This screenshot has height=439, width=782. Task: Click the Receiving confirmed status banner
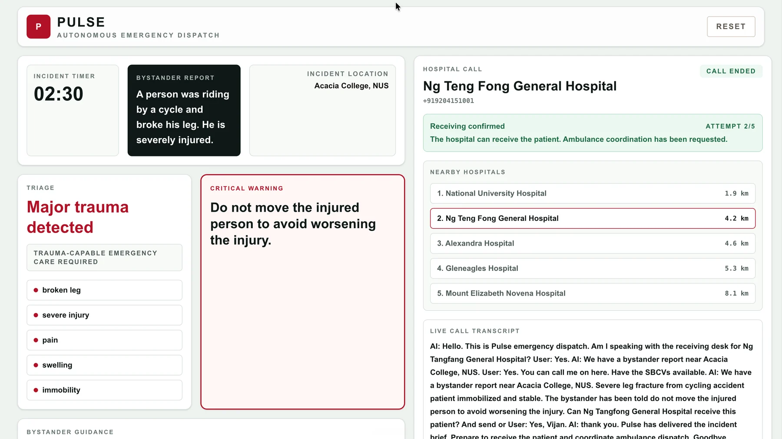(593, 133)
